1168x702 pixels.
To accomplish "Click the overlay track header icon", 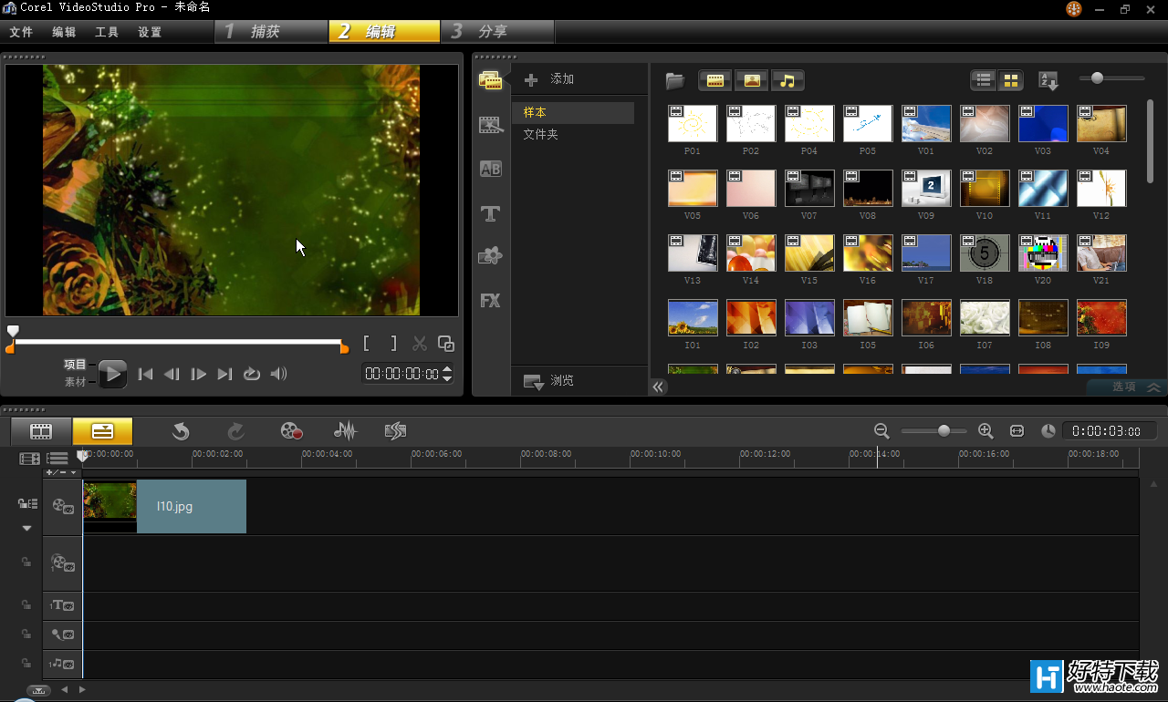I will coord(63,563).
